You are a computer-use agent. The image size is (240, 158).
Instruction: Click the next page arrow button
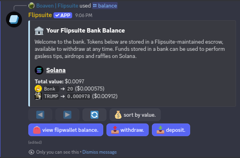click(67, 115)
